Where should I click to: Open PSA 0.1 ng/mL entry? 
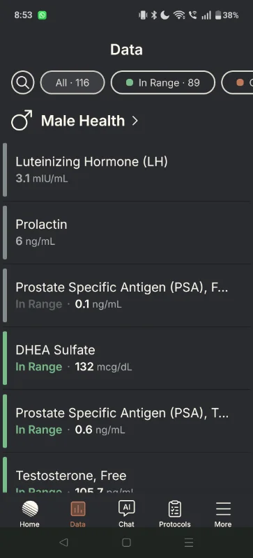[x=126, y=295]
